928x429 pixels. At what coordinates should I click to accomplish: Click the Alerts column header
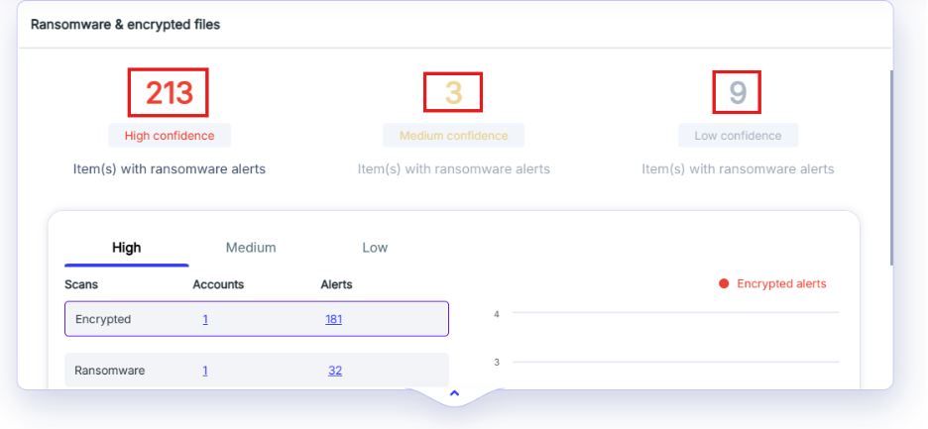[336, 284]
